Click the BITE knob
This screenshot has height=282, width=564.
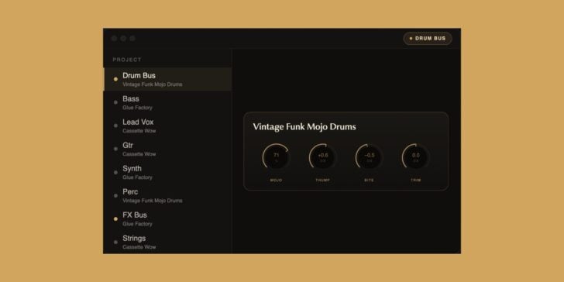coord(369,157)
